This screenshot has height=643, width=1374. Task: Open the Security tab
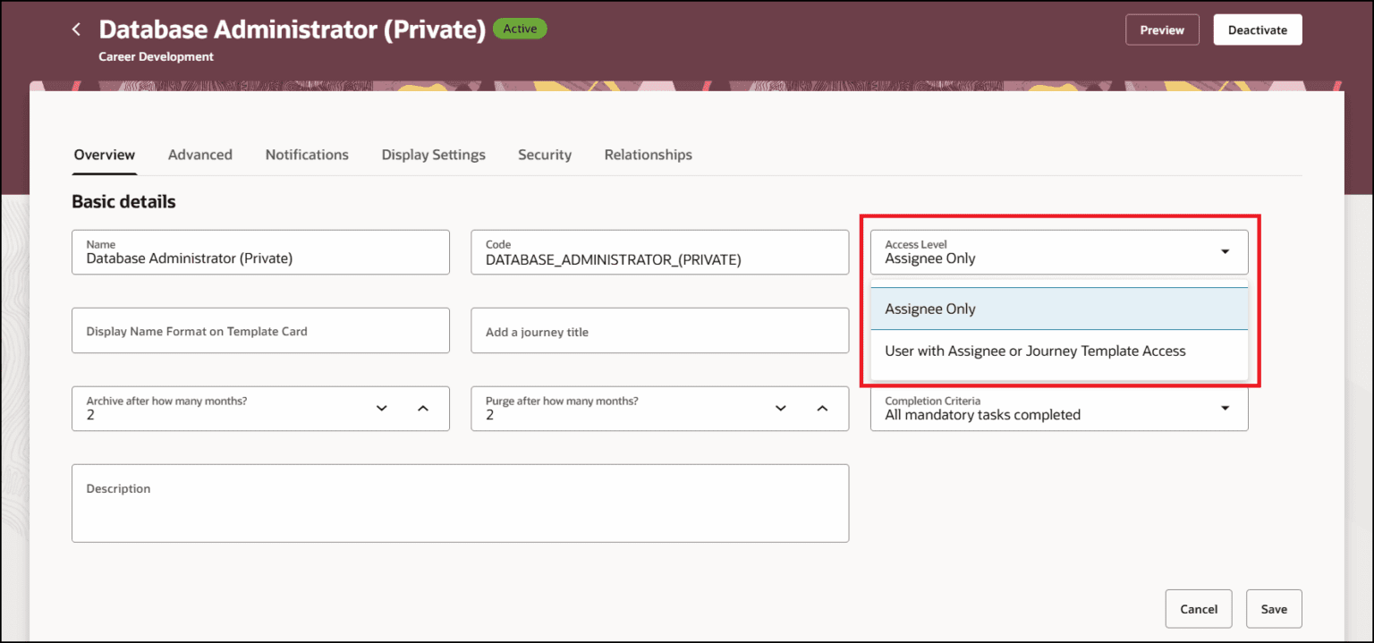(544, 154)
